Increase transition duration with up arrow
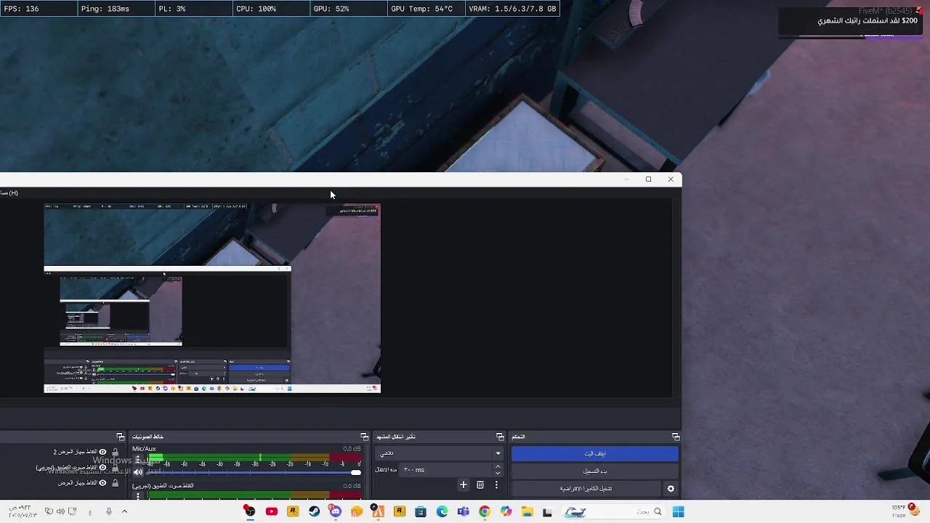Image resolution: width=930 pixels, height=523 pixels. tap(498, 466)
